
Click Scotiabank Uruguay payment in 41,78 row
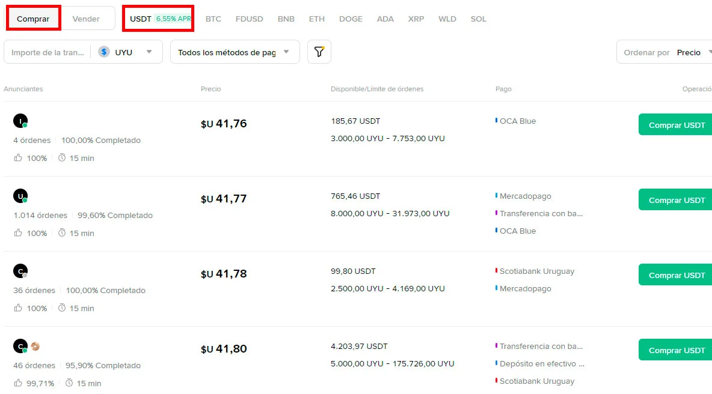click(x=537, y=271)
